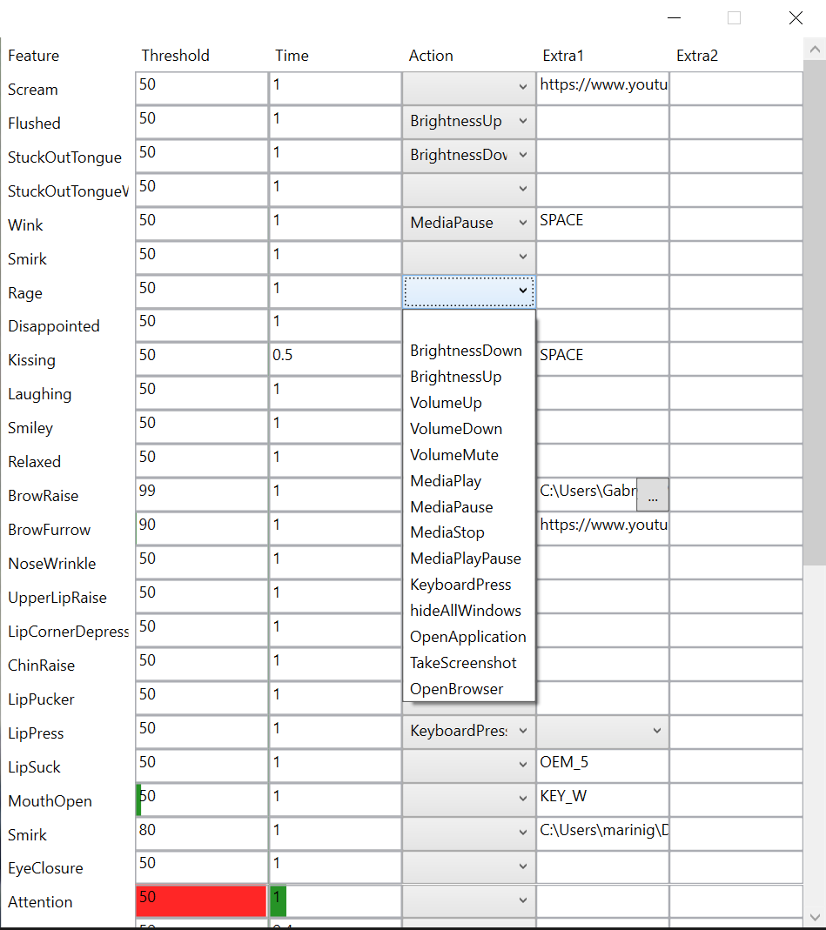Edit the BrowRaise Threshold value 99
This screenshot has width=826, height=930.
tap(201, 495)
